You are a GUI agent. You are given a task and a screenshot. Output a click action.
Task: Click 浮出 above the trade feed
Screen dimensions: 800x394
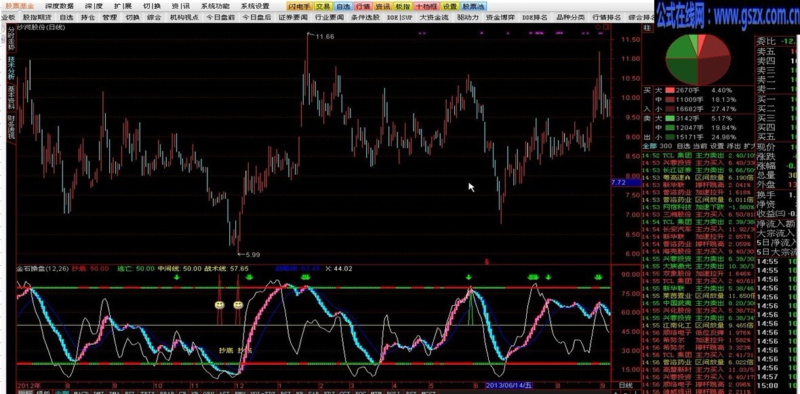coord(733,146)
